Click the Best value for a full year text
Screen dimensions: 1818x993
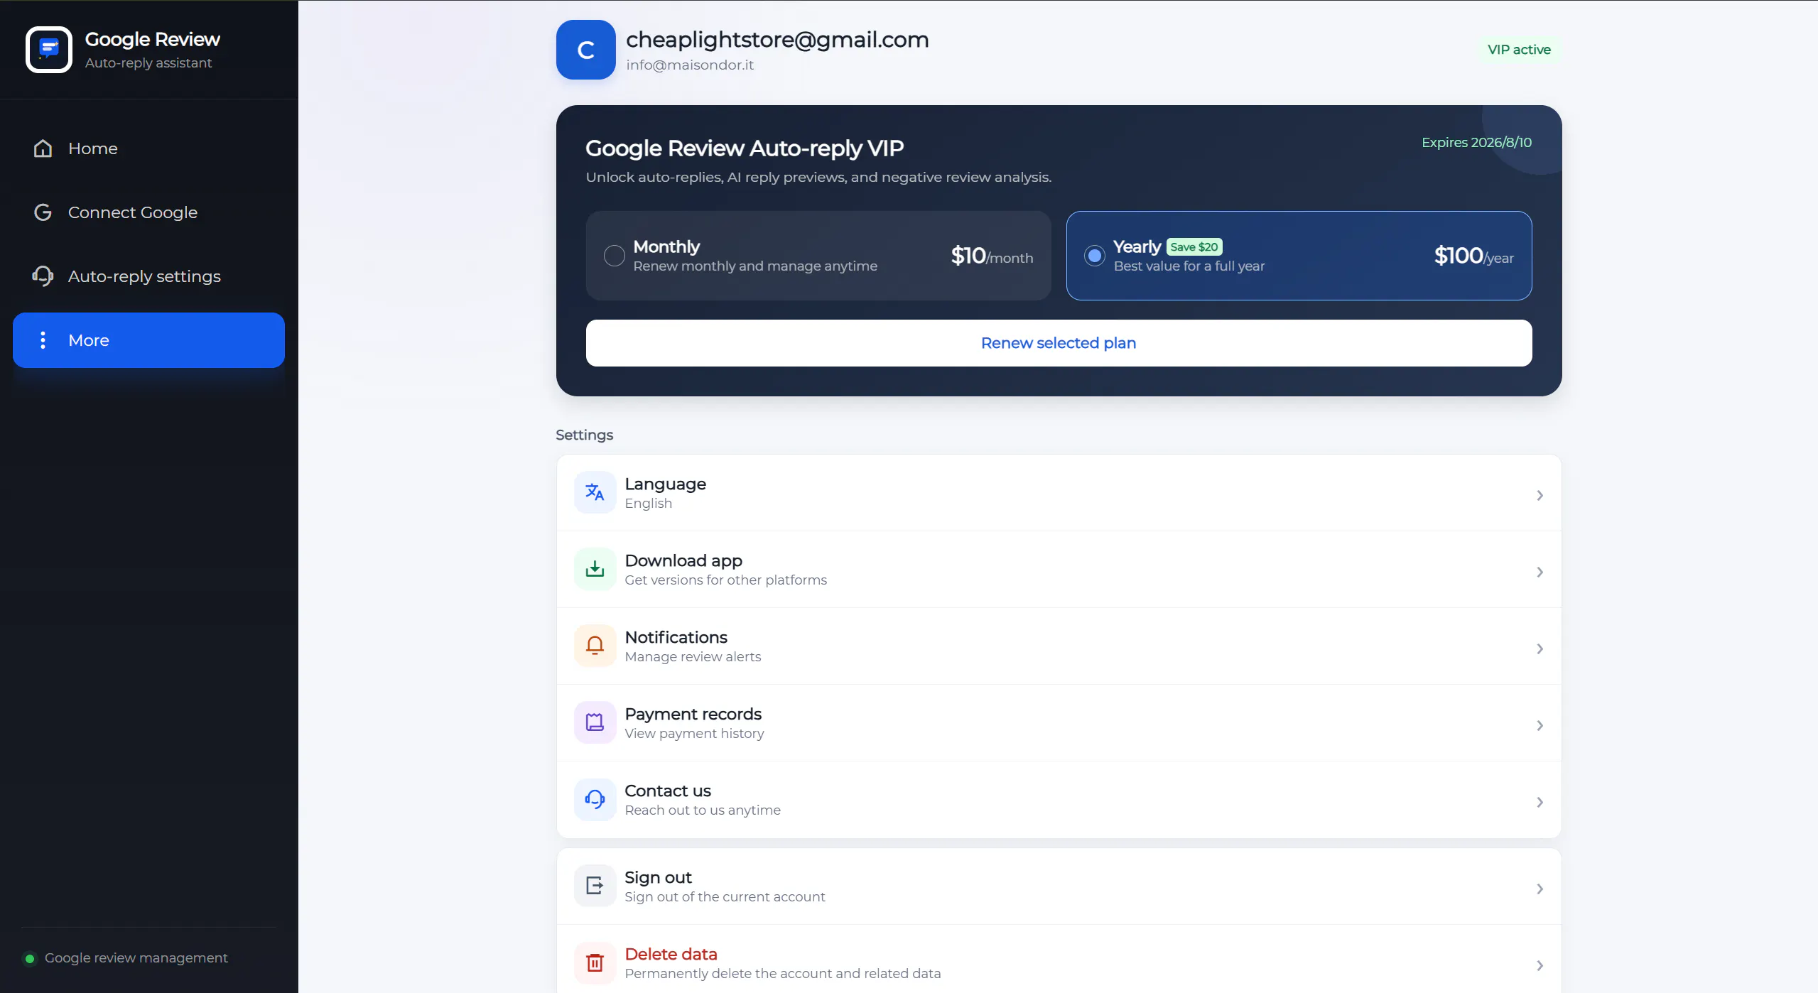pyautogui.click(x=1189, y=266)
